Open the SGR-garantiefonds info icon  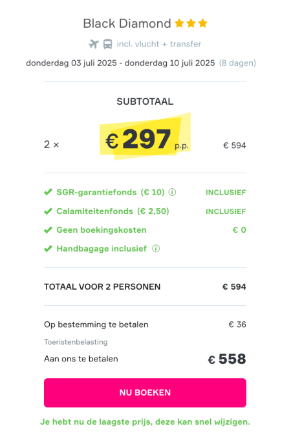pyautogui.click(x=172, y=192)
